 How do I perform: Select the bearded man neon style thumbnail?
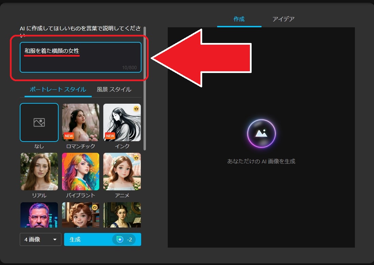tap(39, 215)
